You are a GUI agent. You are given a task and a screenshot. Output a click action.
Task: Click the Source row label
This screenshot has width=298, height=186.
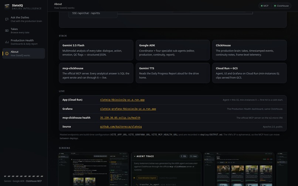click(67, 127)
